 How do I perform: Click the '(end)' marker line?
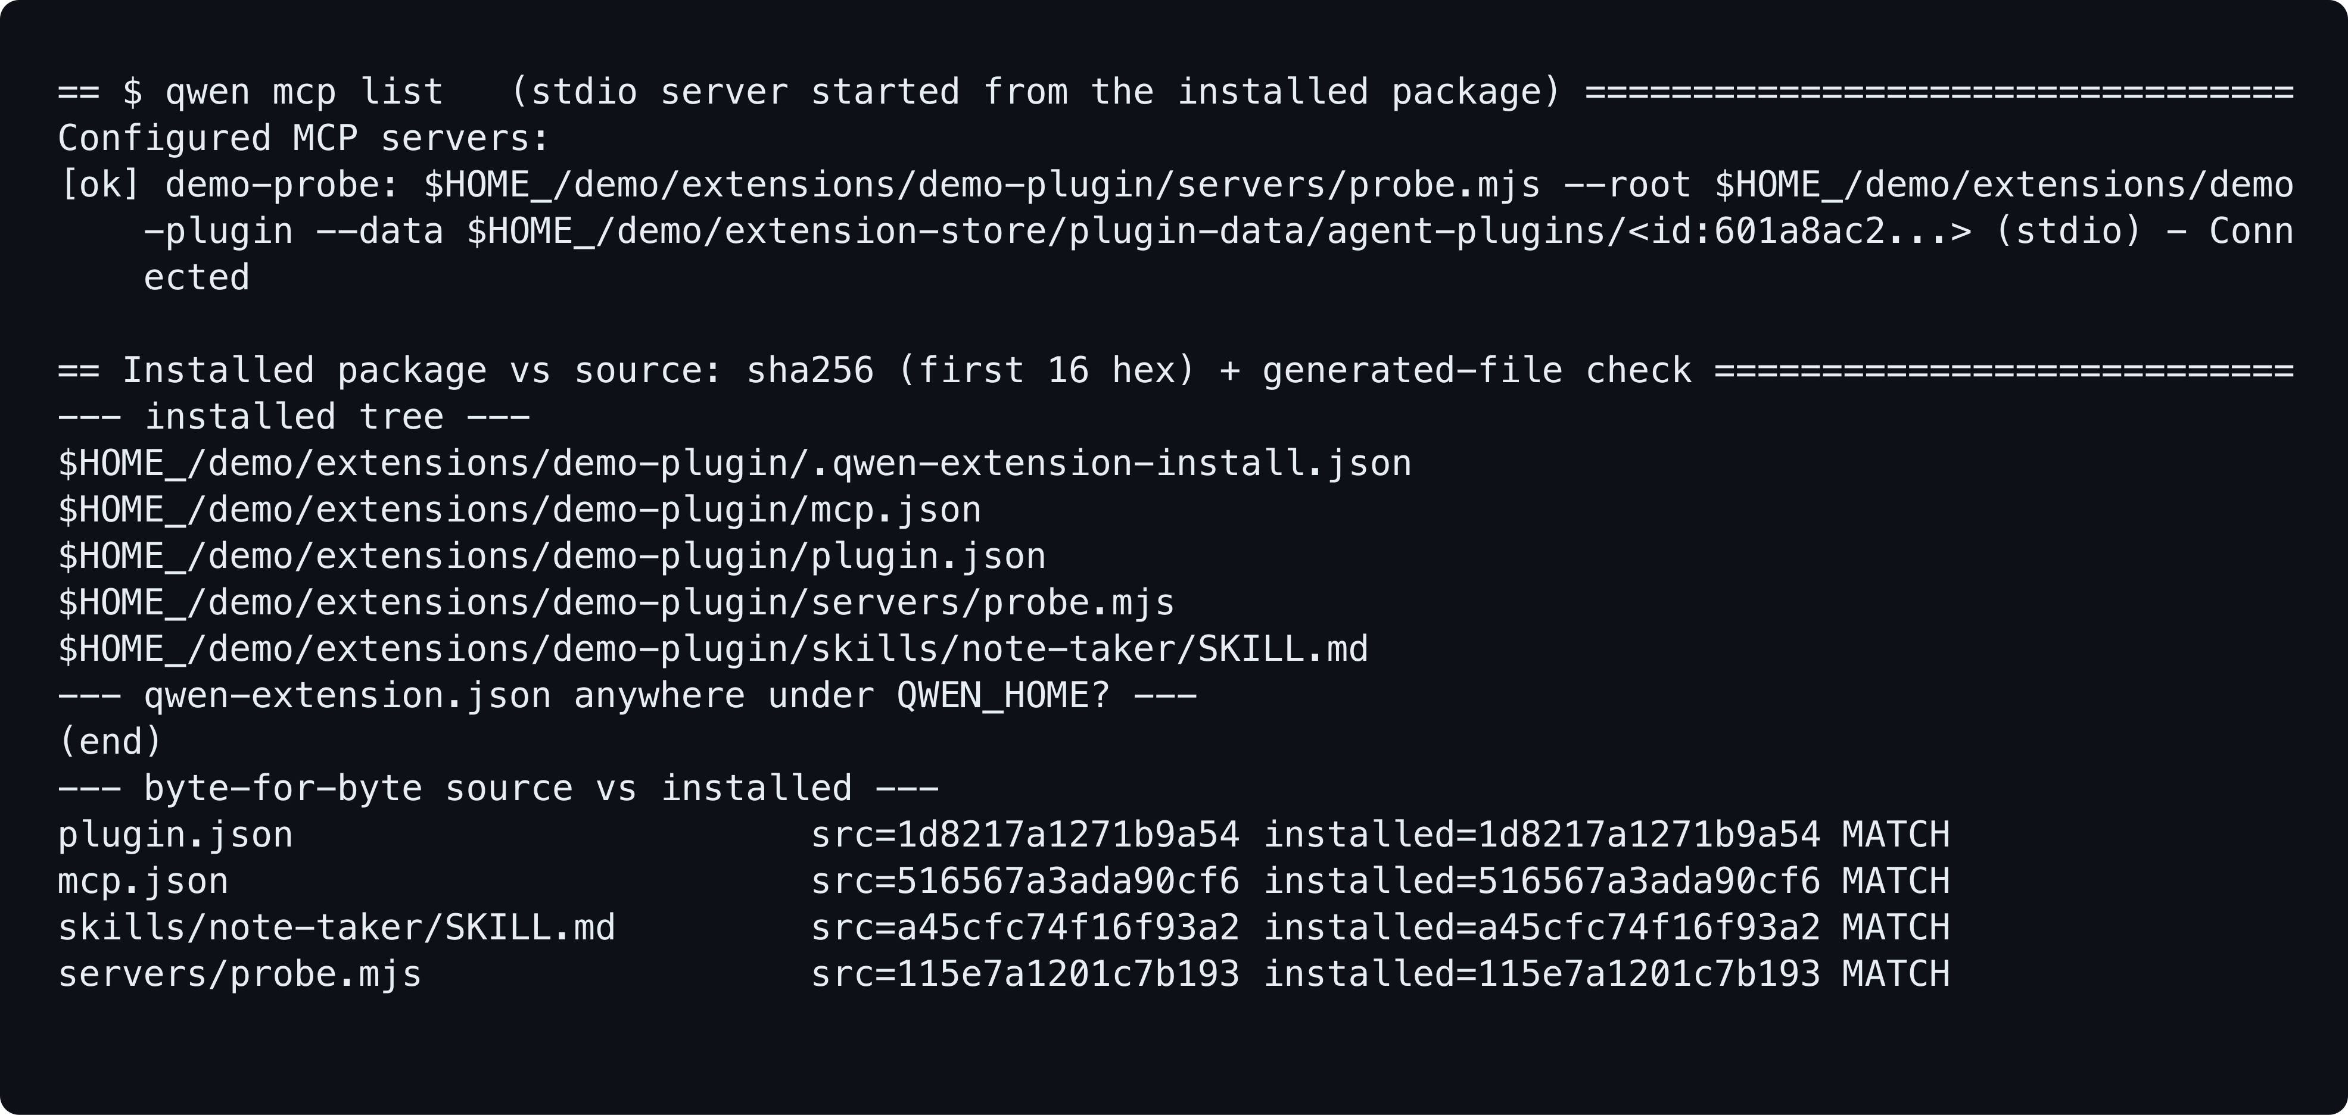point(110,742)
